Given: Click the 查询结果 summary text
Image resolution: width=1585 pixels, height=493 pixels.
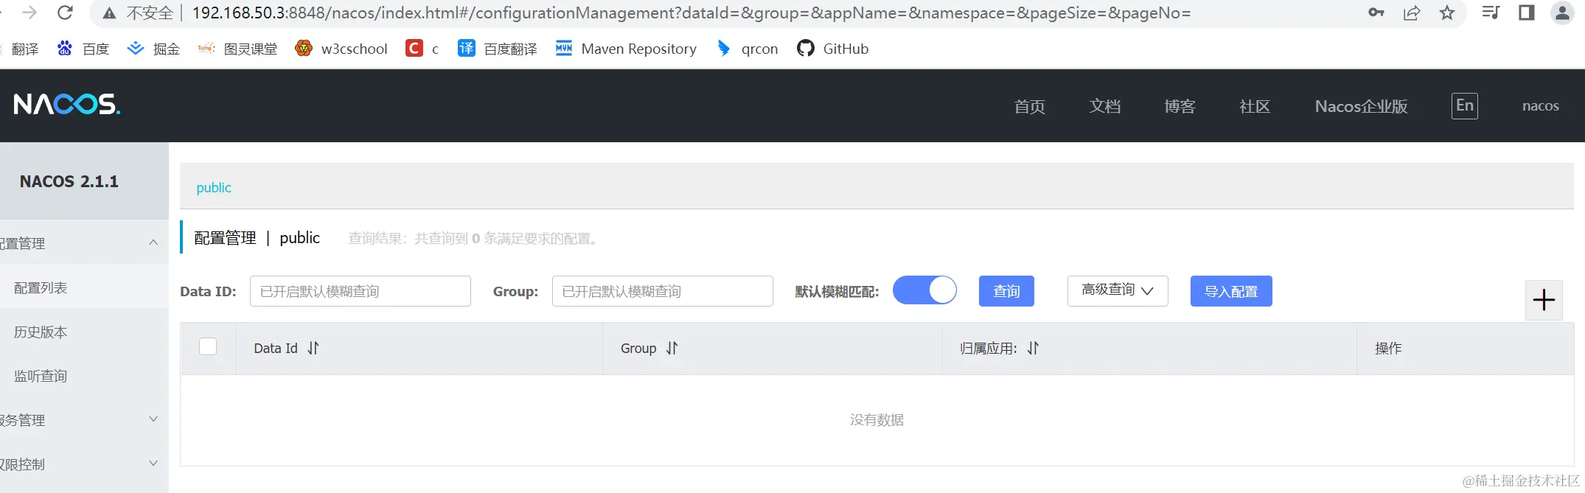Looking at the screenshot, I should coord(473,238).
